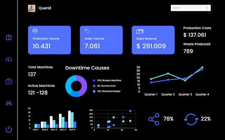Viewport: 225px width, 140px height.
Task: Click the Quarter 1 axis label
Action: pos(151,95)
